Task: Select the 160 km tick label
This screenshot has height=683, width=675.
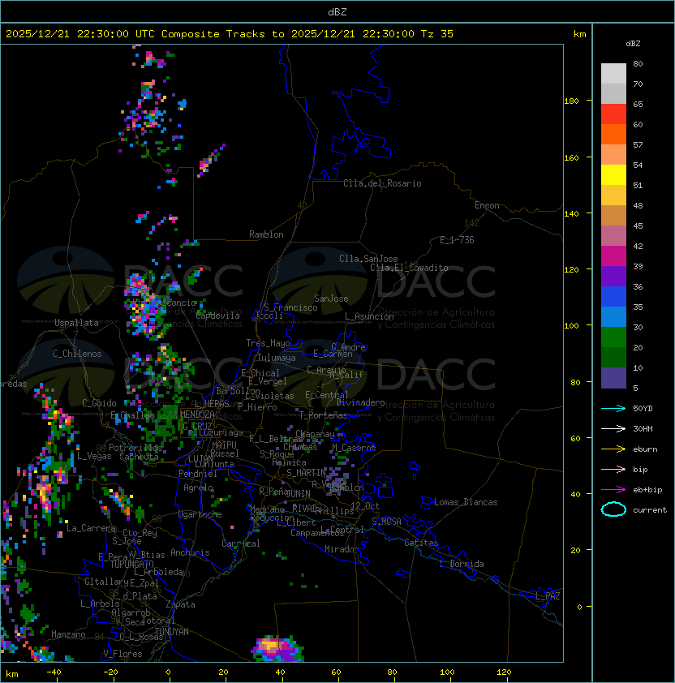Action: 571,157
